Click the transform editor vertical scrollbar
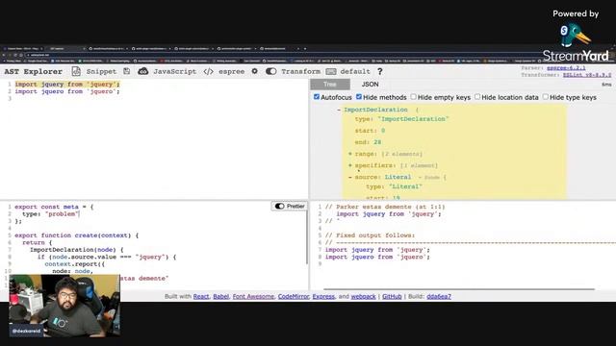Image resolution: width=616 pixels, height=346 pixels. [x=307, y=237]
